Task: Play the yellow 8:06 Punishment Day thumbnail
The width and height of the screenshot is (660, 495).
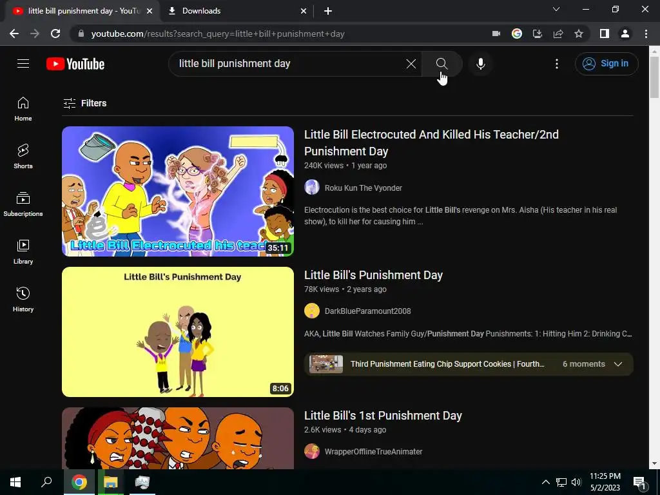Action: click(178, 332)
